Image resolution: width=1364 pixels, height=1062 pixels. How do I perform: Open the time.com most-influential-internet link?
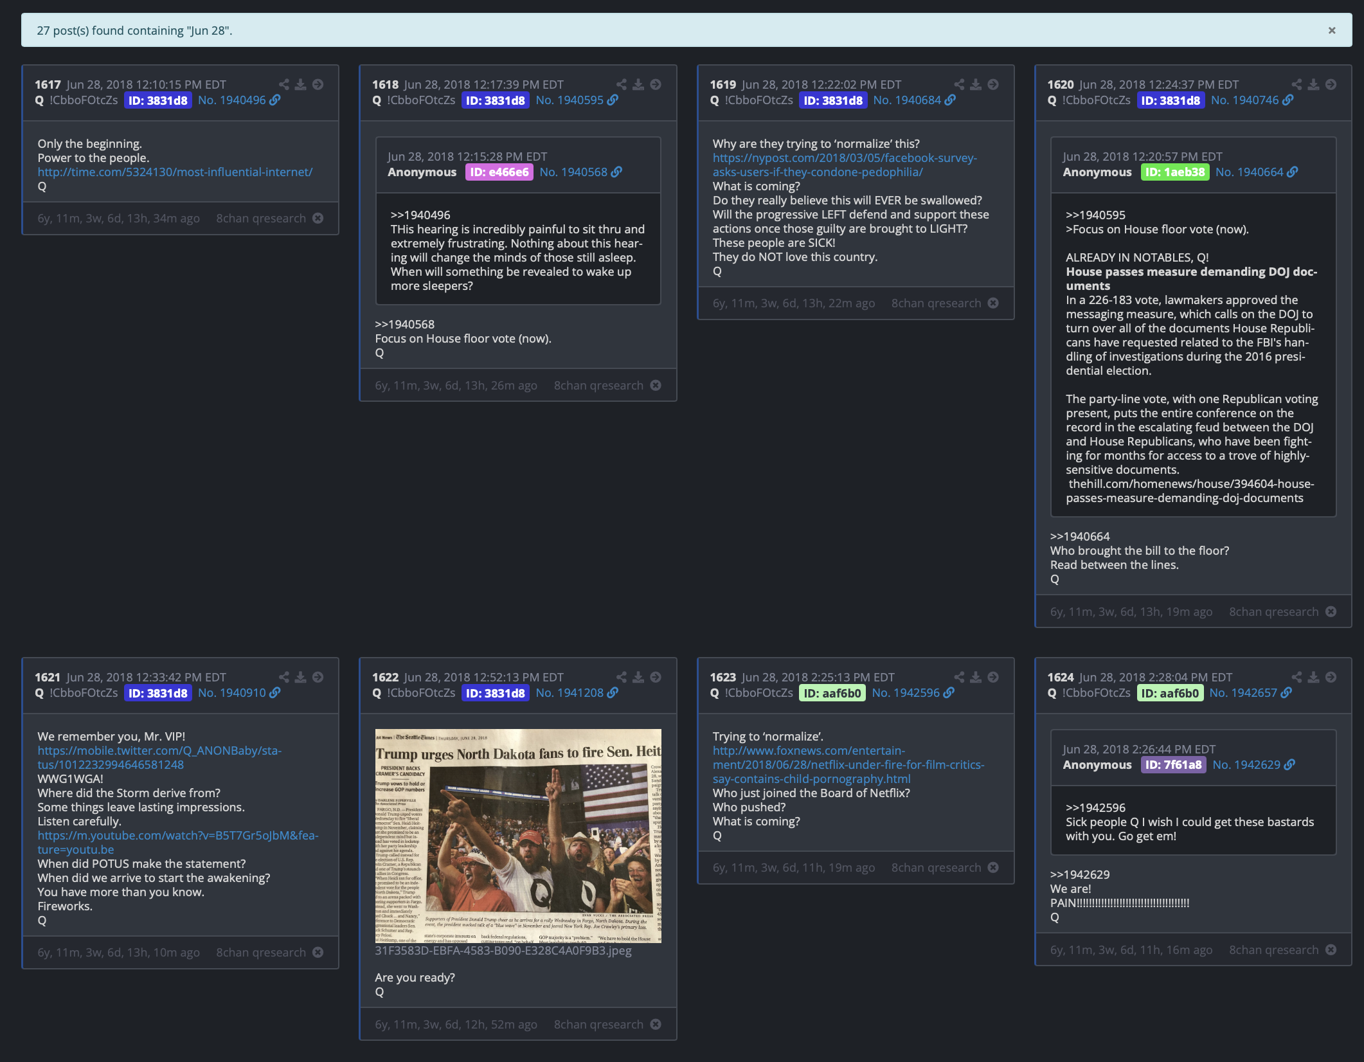coord(175,172)
